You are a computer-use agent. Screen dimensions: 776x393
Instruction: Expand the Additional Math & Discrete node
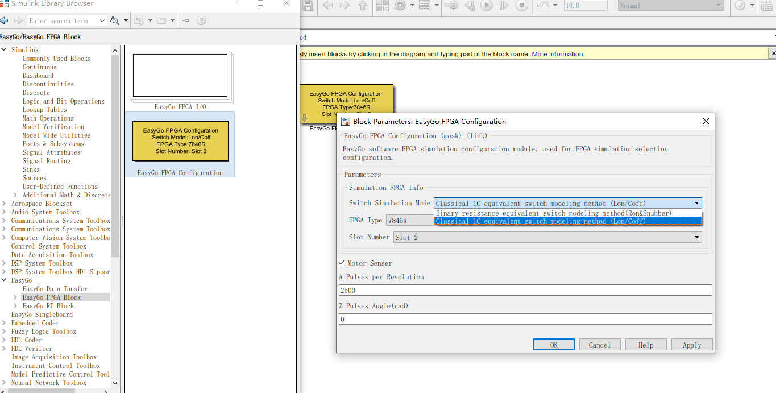pos(15,195)
